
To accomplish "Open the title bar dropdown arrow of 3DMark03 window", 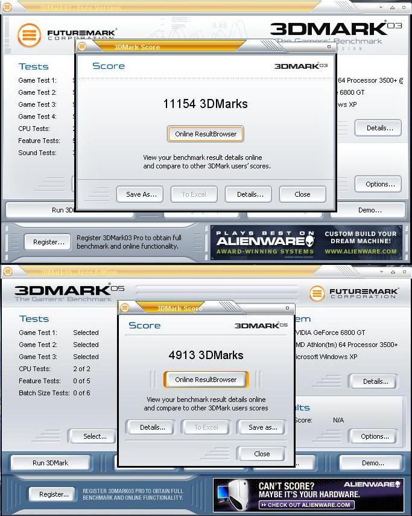I will pos(381,7).
